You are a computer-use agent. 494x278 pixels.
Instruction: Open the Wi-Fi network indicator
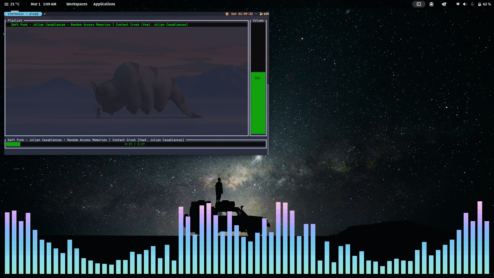point(458,4)
